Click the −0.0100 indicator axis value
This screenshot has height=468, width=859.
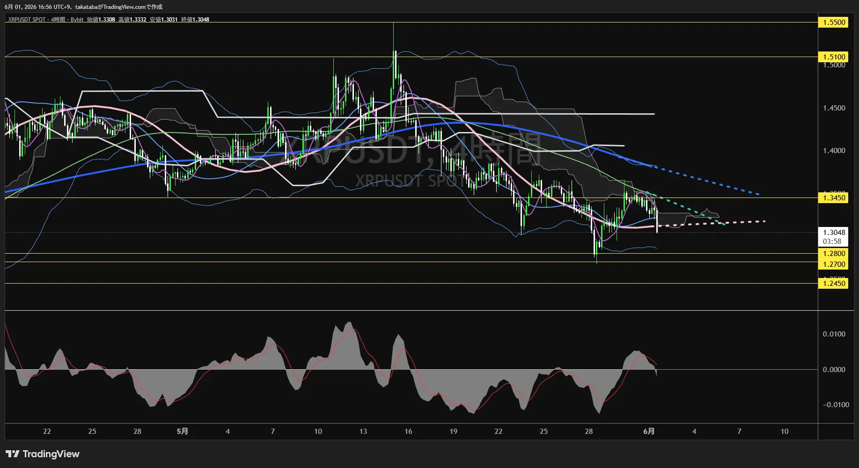click(x=836, y=405)
